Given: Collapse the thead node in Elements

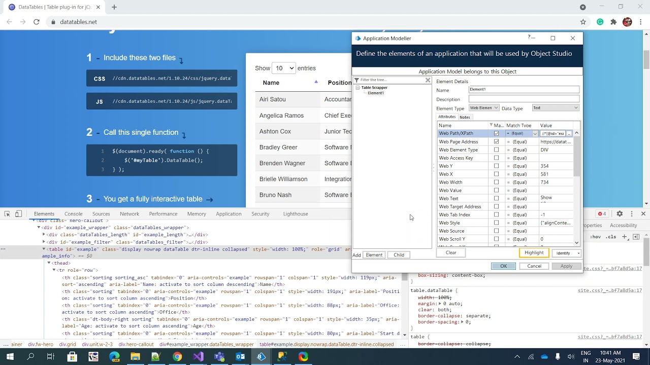Looking at the screenshot, I should (49, 263).
